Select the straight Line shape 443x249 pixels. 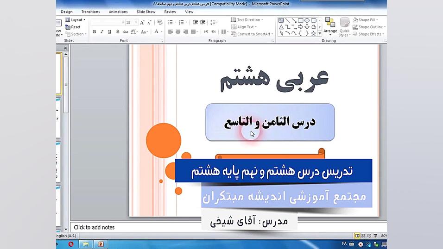288,20
